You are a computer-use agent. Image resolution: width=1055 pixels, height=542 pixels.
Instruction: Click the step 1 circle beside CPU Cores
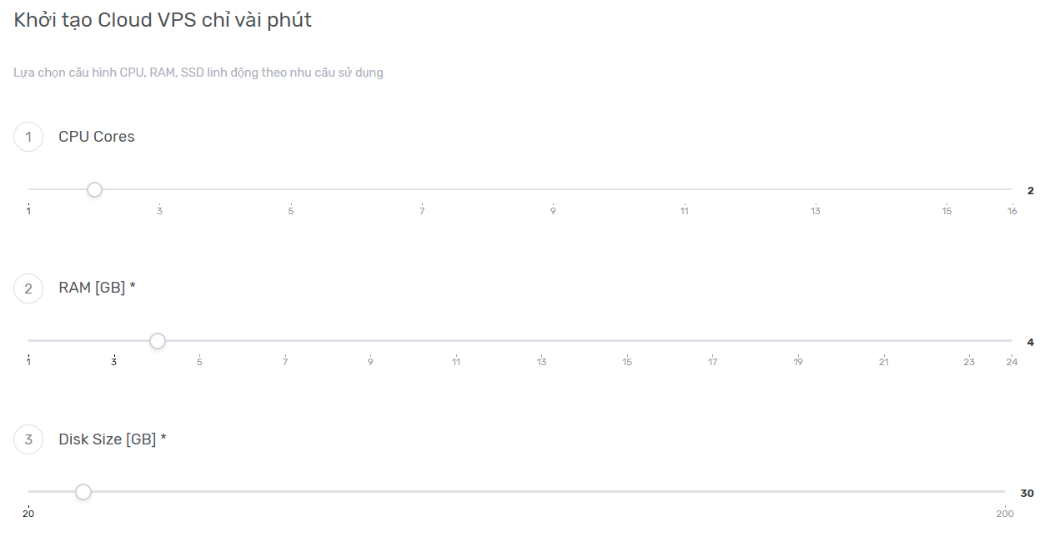point(28,137)
